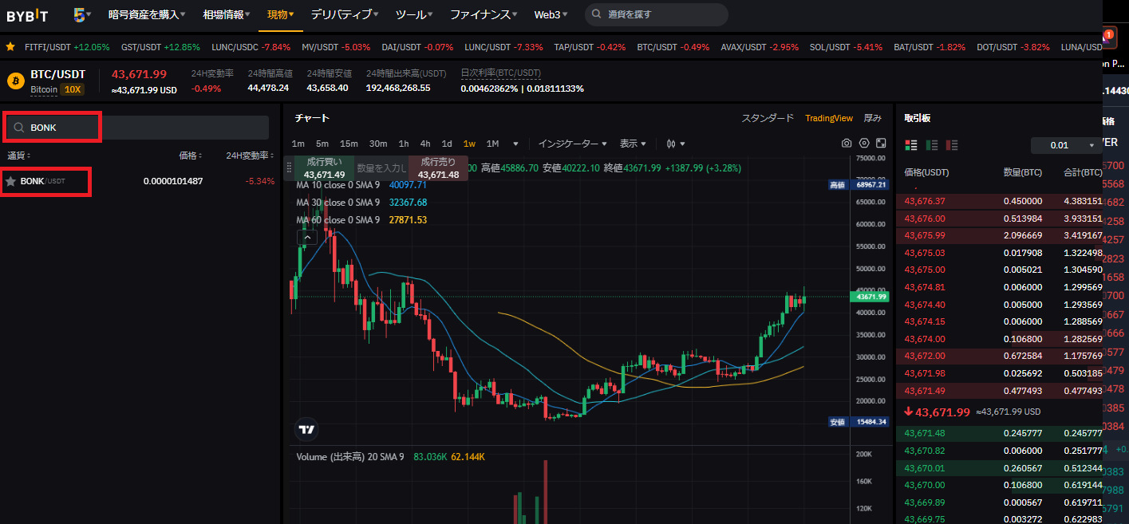This screenshot has height=524, width=1129.
Task: Click the TradingView logo on chart
Action: click(307, 429)
